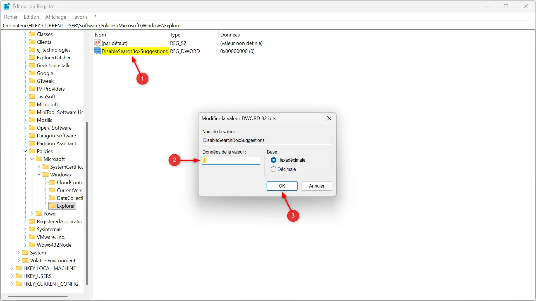This screenshot has height=301, width=536.
Task: Select the Partition Assistant folder icon
Action: click(32, 143)
